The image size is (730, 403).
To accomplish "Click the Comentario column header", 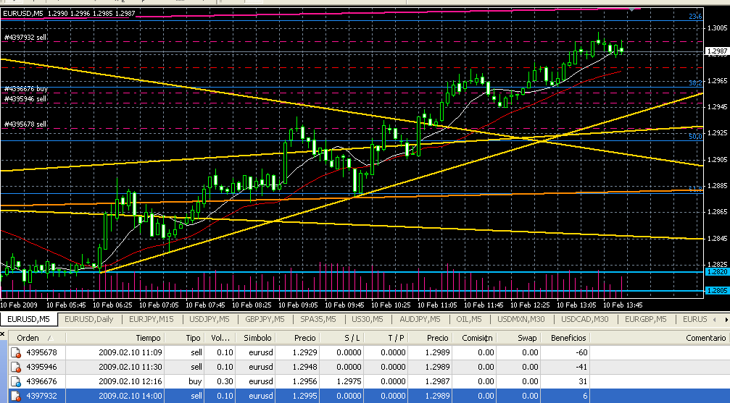I will coord(705,338).
